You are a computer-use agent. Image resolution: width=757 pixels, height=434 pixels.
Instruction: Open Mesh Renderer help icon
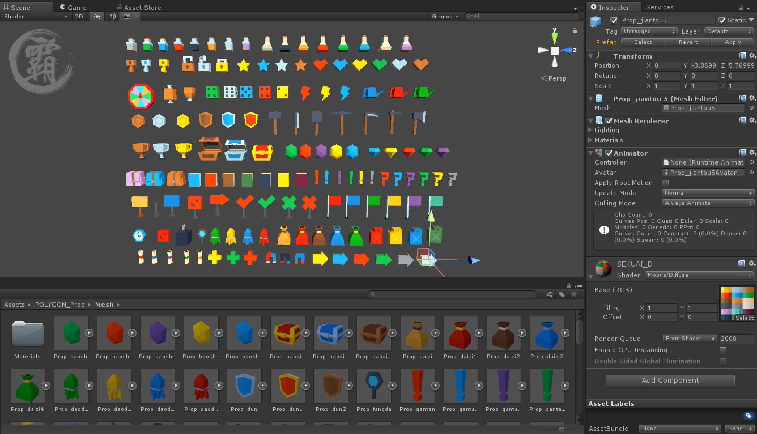(742, 120)
